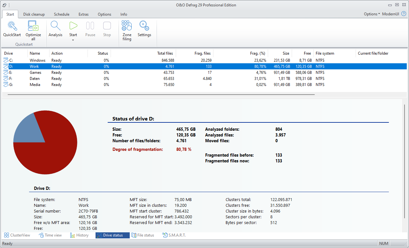
Task: Click the MFT size value 75,00 MB
Action: click(x=183, y=200)
